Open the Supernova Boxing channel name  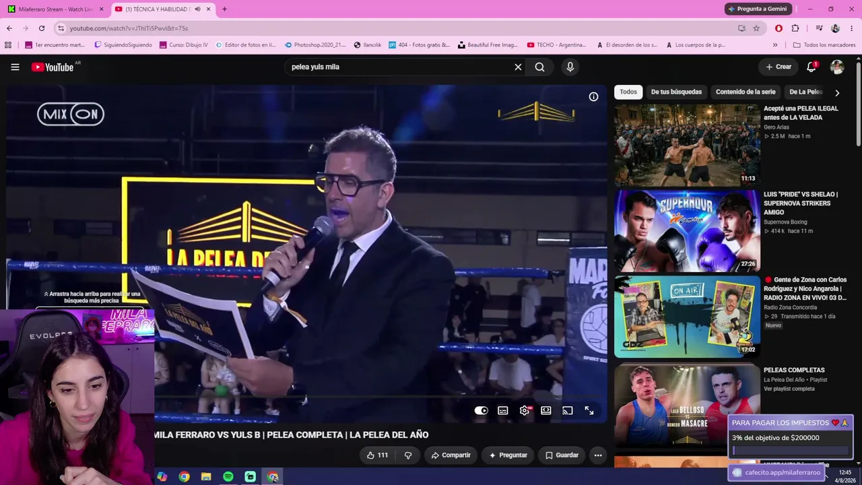click(x=785, y=222)
